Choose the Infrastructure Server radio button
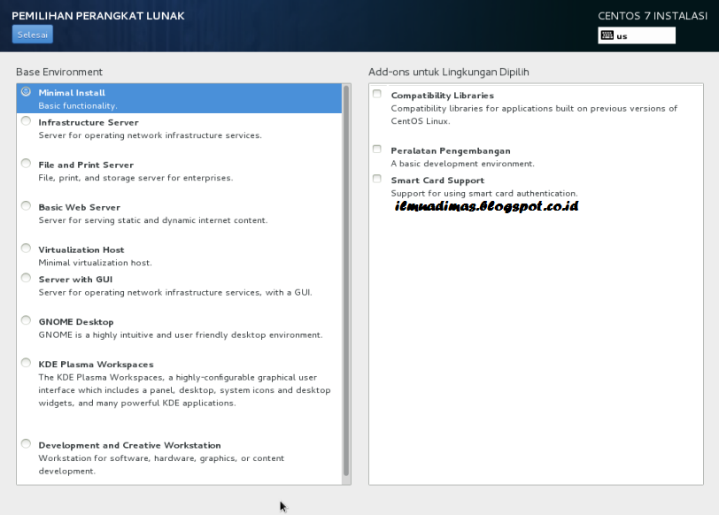This screenshot has width=719, height=515. pos(27,121)
